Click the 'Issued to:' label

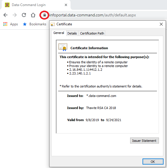[75, 96]
